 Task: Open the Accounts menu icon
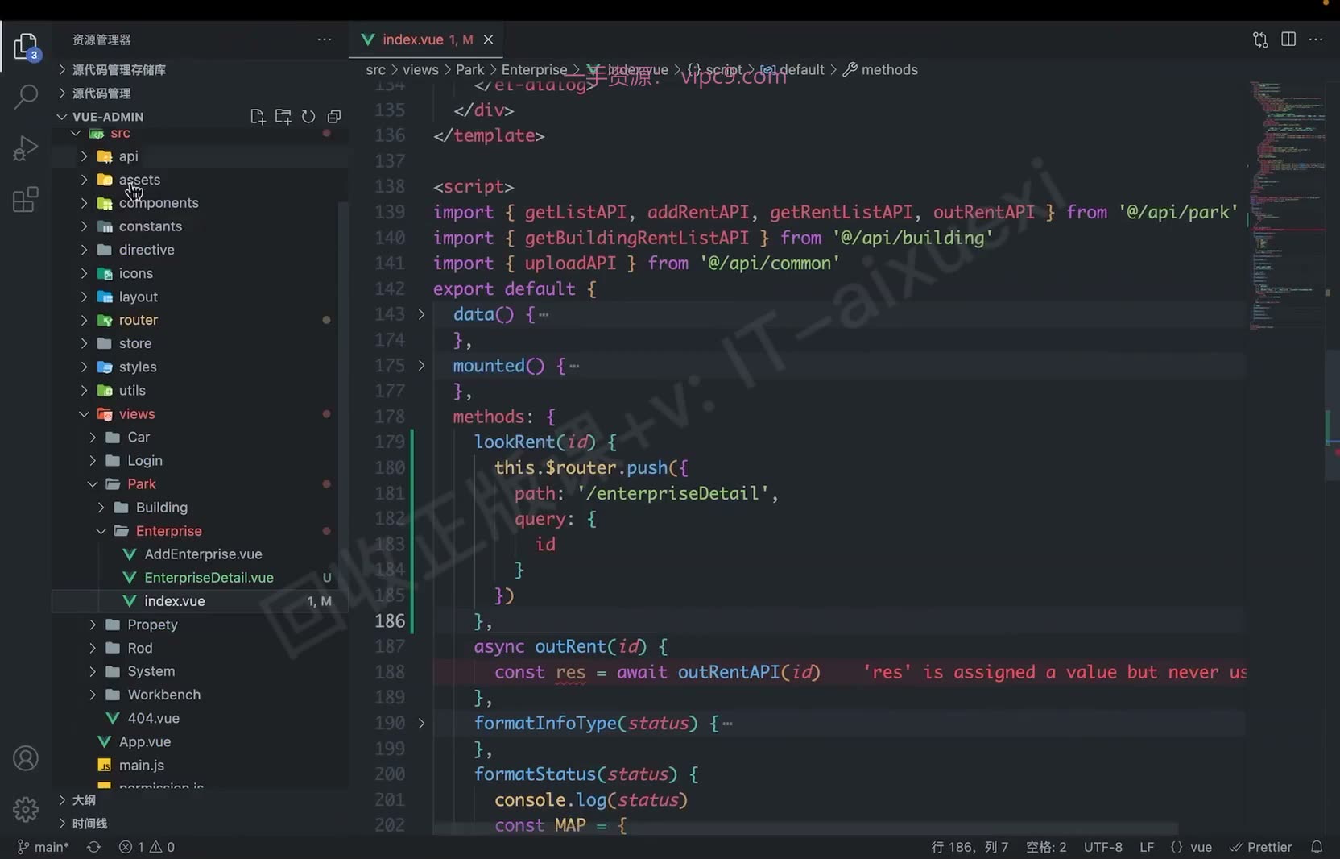coord(26,758)
